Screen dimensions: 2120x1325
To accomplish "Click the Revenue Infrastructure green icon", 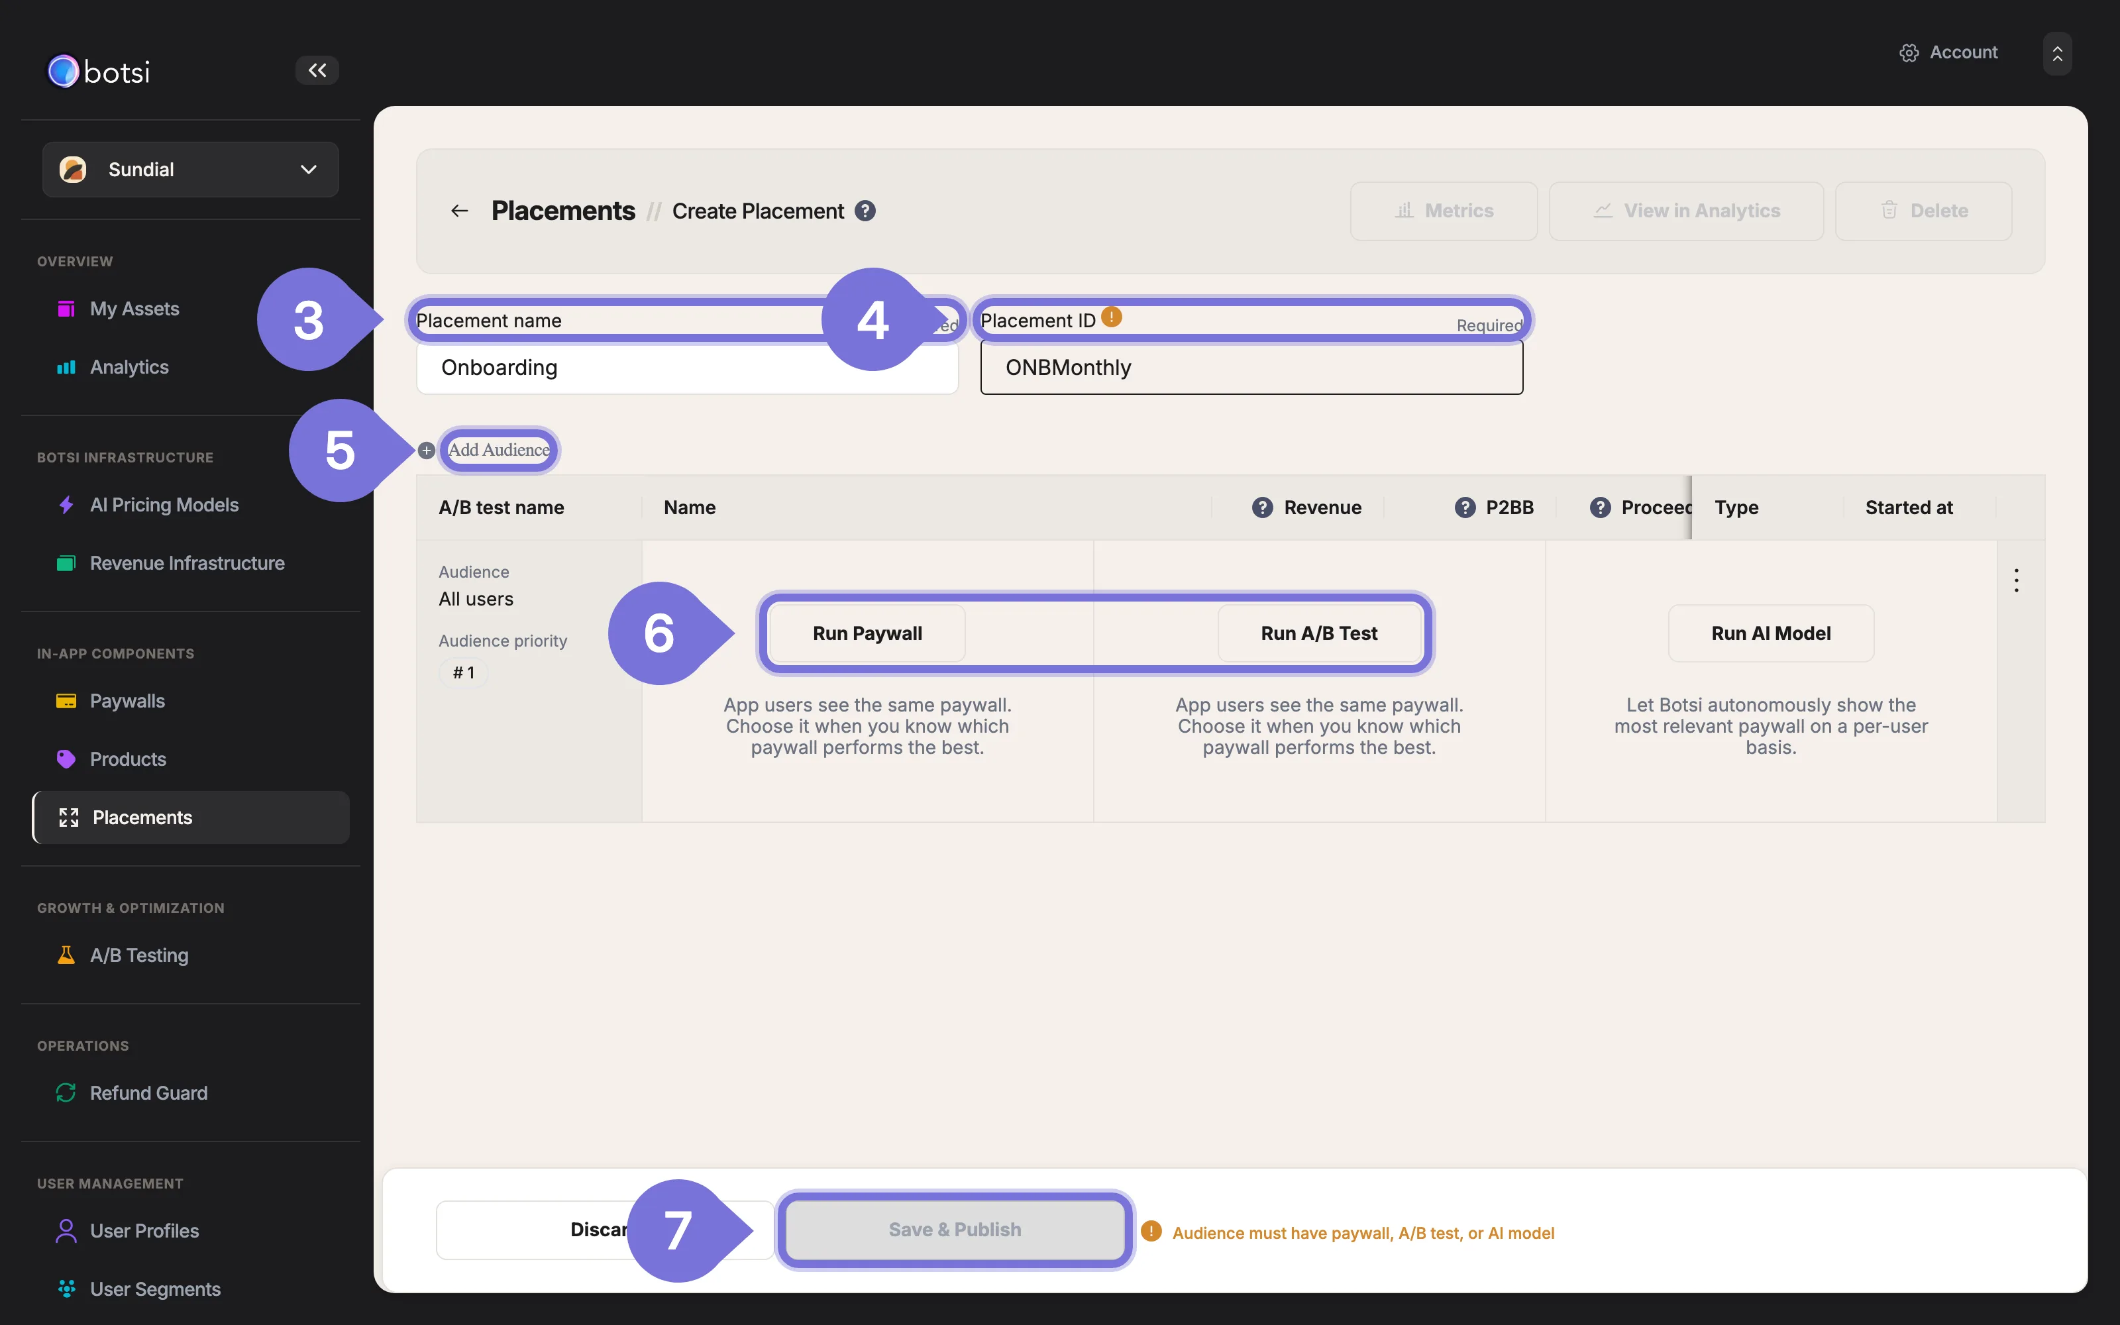I will [x=66, y=564].
